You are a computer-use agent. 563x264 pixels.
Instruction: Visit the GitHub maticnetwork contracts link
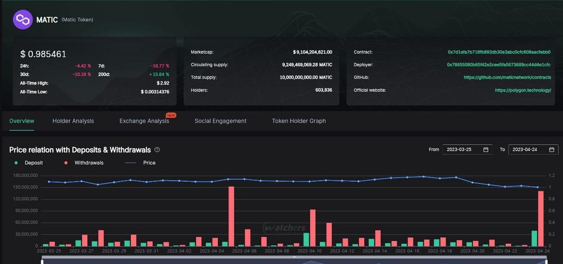point(507,78)
